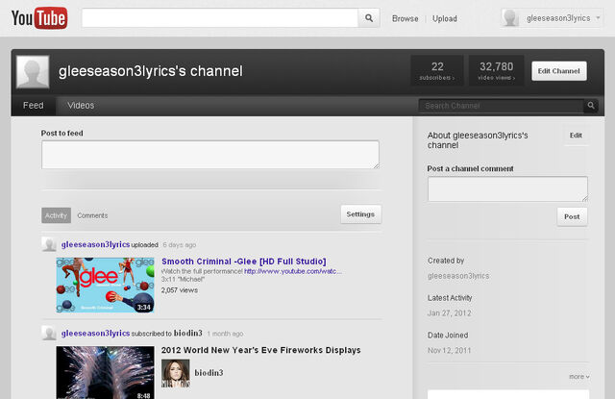Image resolution: width=615 pixels, height=399 pixels.
Task: Select the Comments filter tab
Action: click(x=92, y=215)
